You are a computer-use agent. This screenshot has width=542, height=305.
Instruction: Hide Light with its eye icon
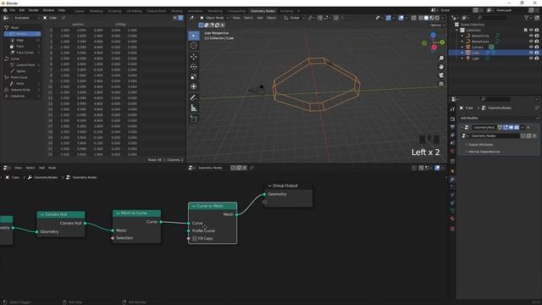point(531,58)
